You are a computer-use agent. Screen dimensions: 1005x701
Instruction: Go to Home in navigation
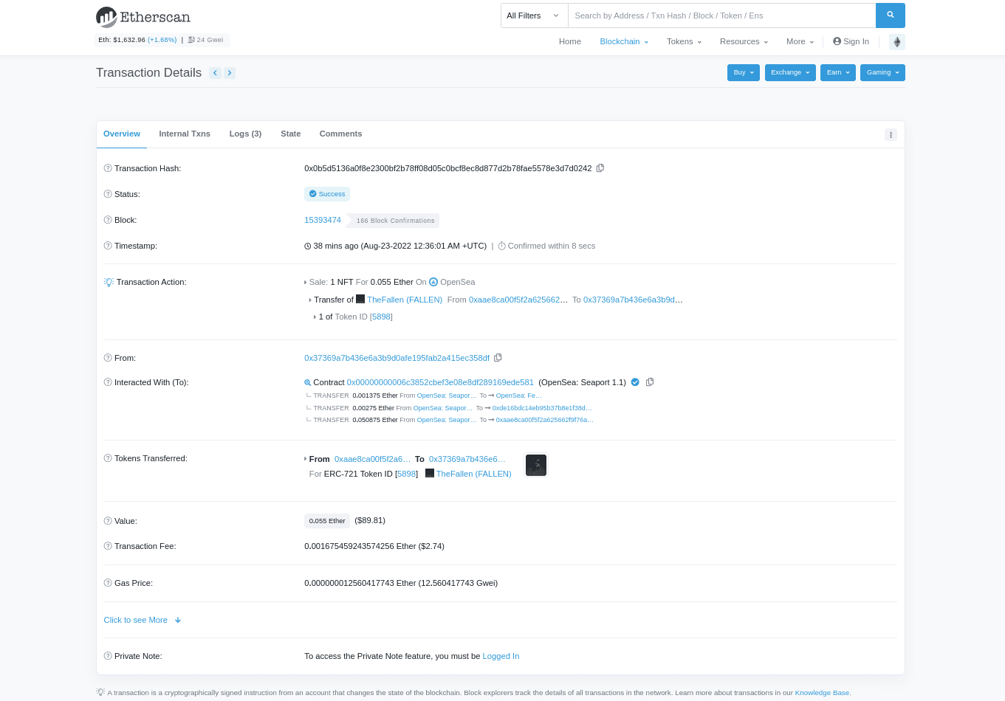coord(570,41)
